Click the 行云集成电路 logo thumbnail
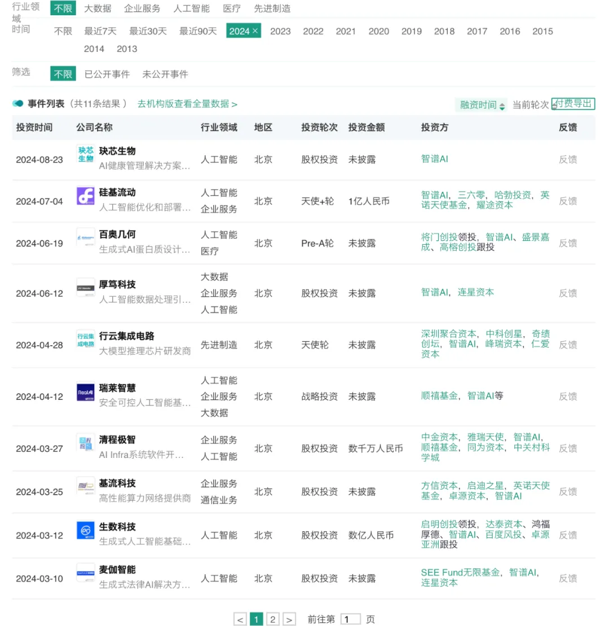 coord(86,339)
